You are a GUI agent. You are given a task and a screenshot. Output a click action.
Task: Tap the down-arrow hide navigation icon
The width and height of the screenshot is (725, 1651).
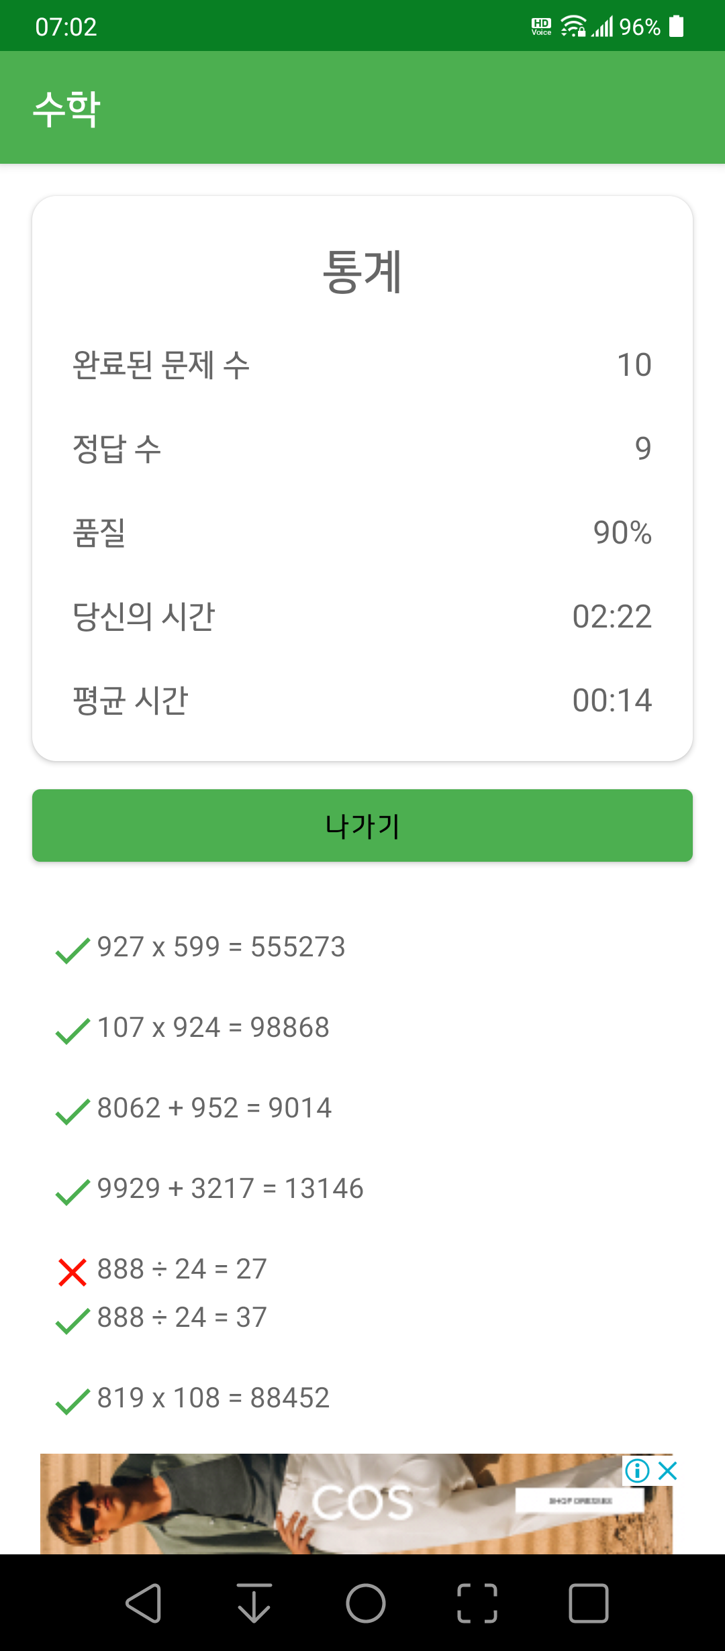[254, 1603]
